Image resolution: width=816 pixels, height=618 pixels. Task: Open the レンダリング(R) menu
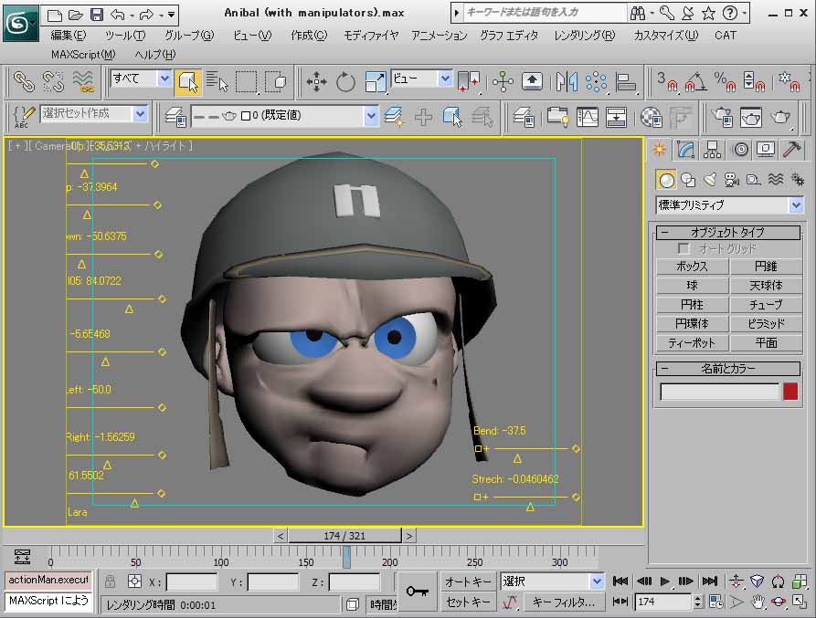585,36
